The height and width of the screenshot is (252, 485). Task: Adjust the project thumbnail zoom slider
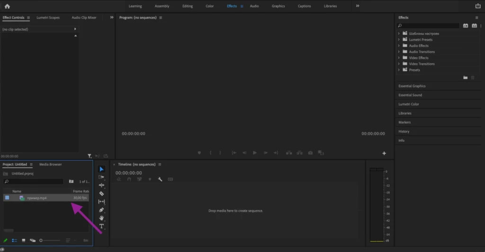click(x=49, y=240)
